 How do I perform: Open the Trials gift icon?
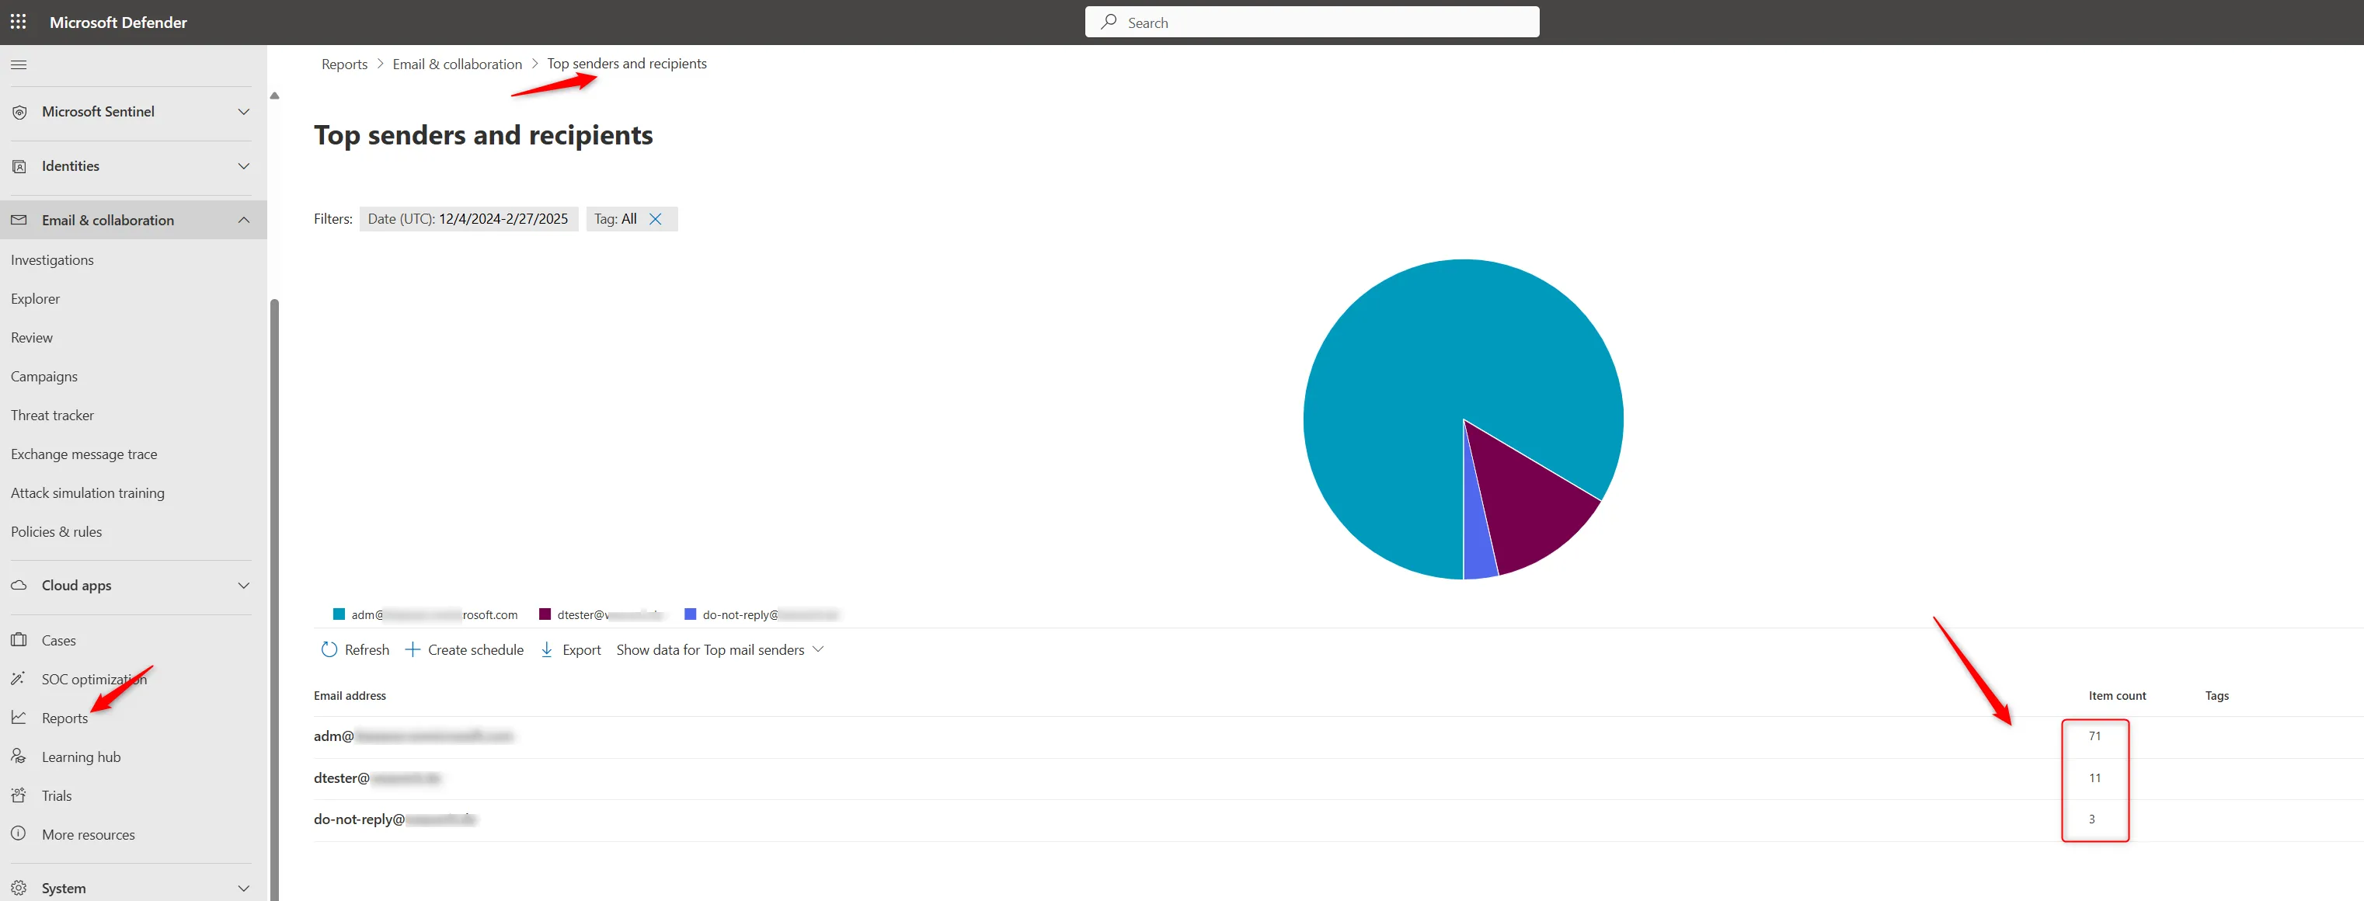19,795
